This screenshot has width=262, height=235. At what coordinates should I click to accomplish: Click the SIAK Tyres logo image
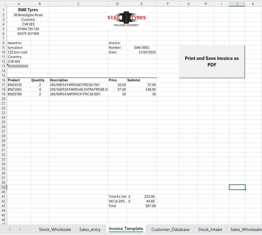[x=126, y=18]
